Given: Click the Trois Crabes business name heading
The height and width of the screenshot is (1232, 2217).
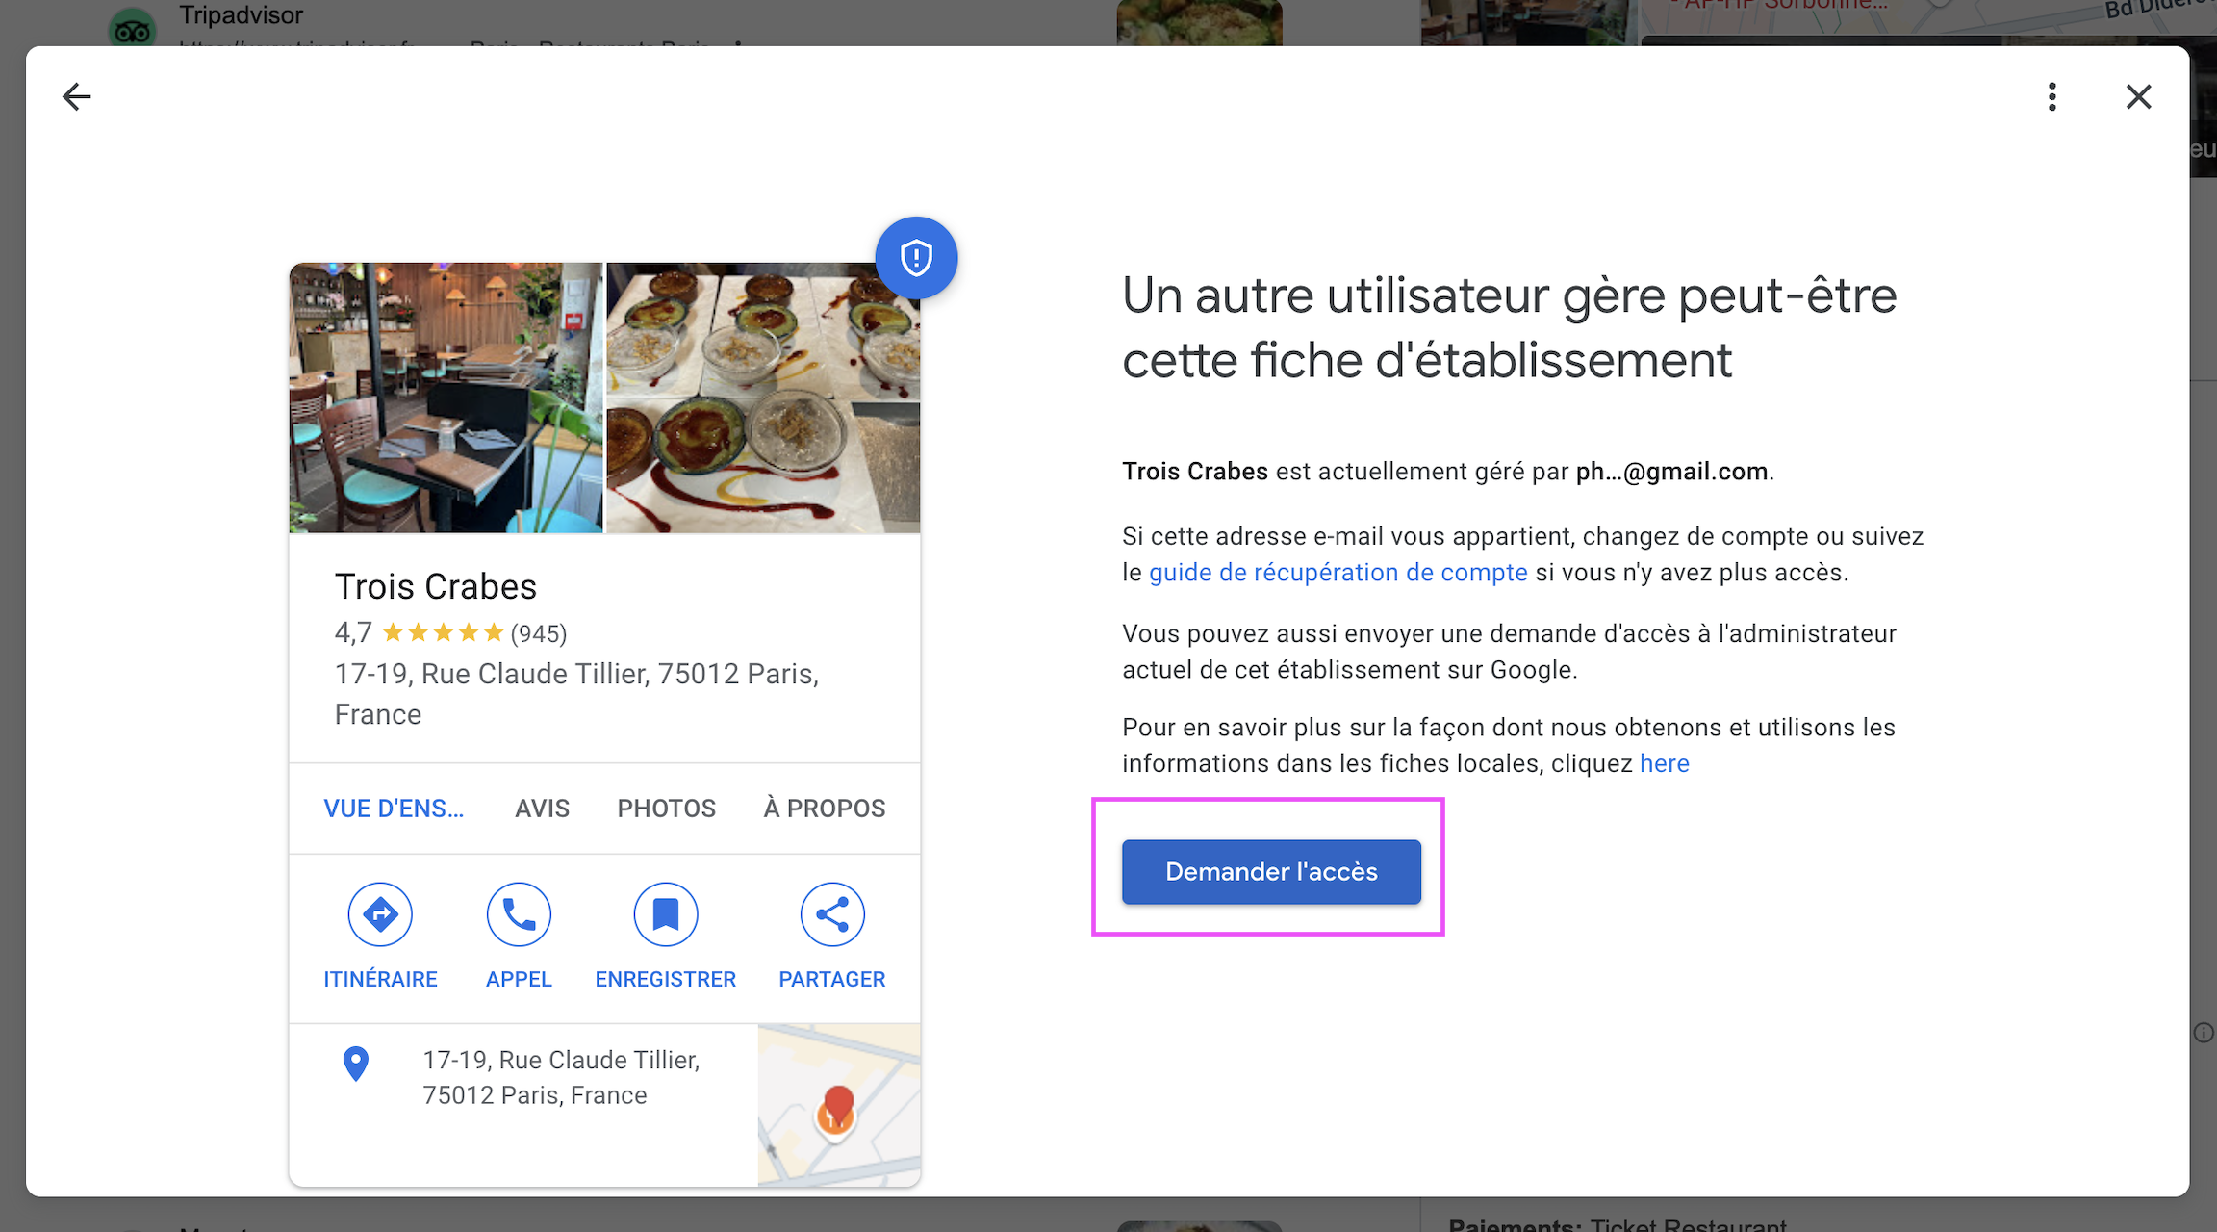Looking at the screenshot, I should coord(436,587).
